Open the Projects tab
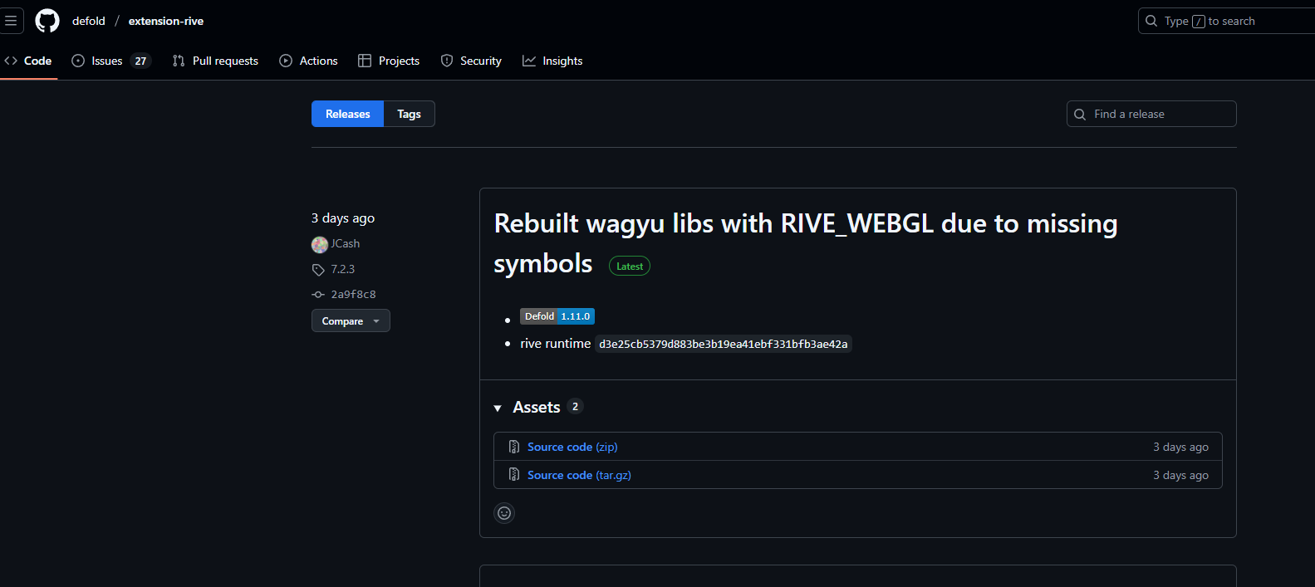This screenshot has height=587, width=1315. [x=389, y=61]
